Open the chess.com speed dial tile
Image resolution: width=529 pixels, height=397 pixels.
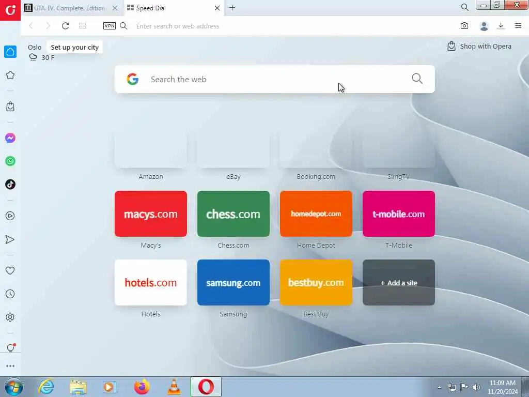click(234, 213)
